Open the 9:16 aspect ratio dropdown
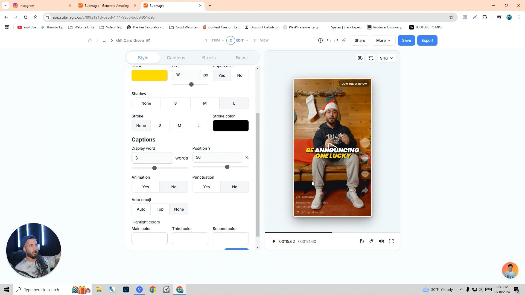Viewport: 525px width, 295px height. (387, 58)
